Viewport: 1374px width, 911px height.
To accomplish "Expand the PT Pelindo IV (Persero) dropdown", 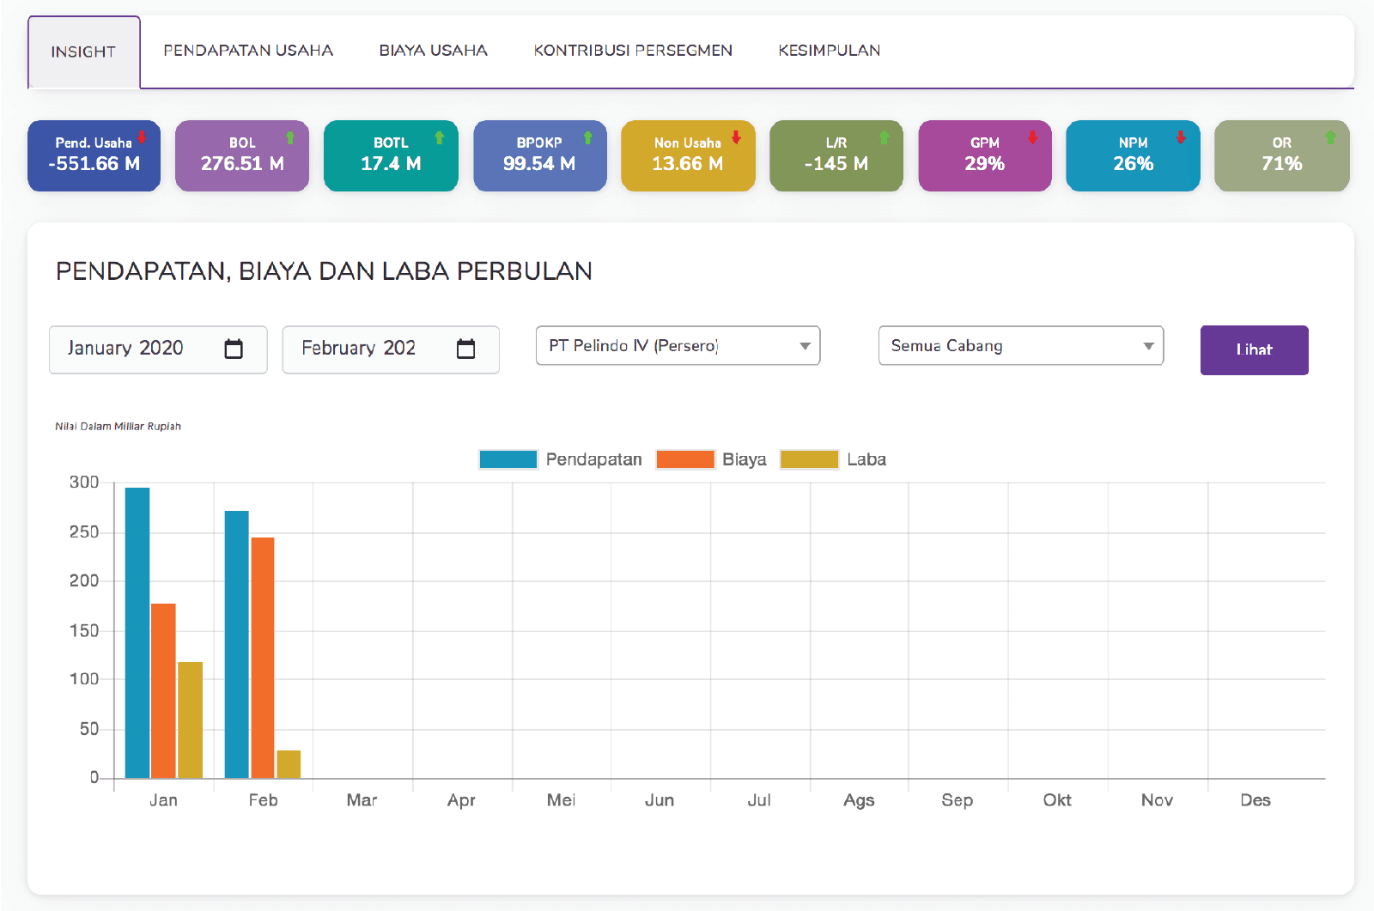I will point(678,345).
